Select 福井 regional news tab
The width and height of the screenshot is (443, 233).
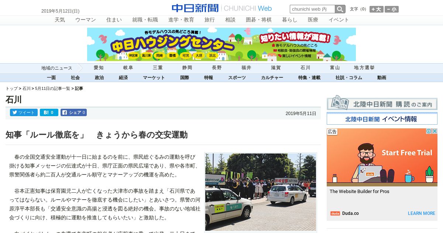click(246, 68)
